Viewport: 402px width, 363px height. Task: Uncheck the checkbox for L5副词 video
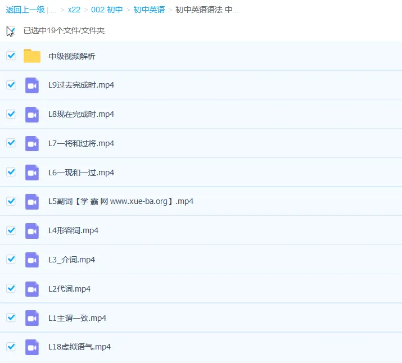point(11,201)
